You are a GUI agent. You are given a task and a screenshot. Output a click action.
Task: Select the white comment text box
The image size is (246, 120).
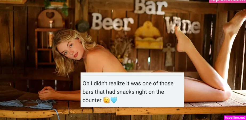click(132, 90)
